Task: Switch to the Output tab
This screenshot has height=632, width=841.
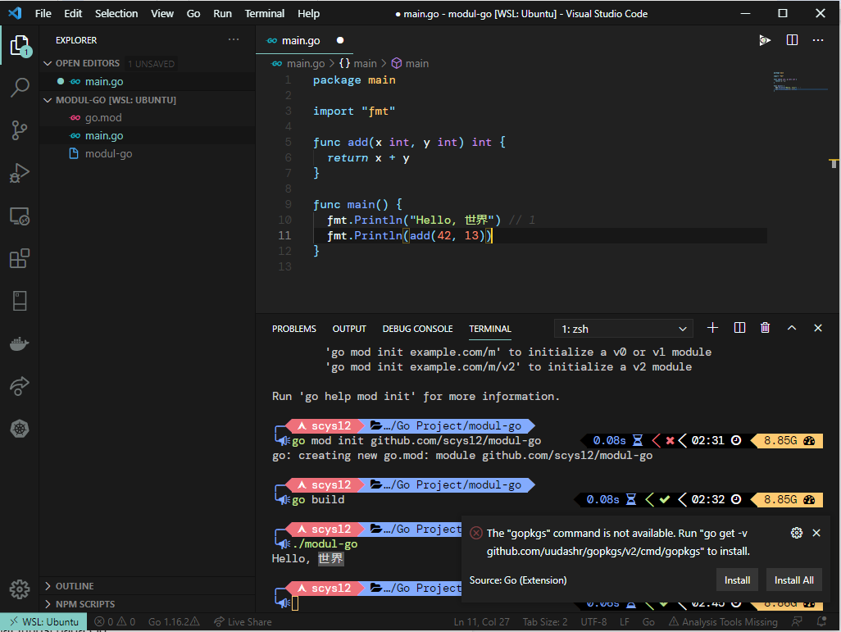Action: 349,329
